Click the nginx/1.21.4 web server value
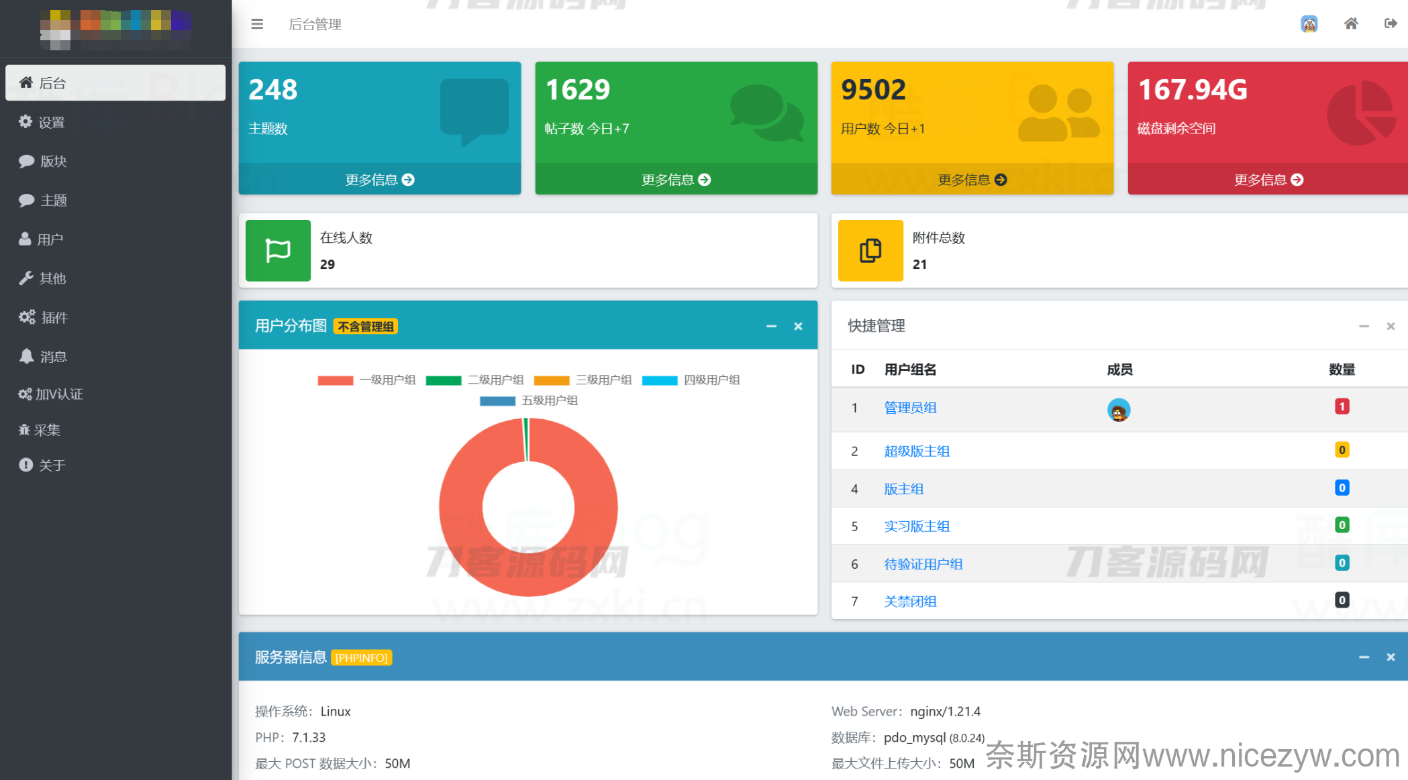Image resolution: width=1408 pixels, height=780 pixels. (945, 712)
